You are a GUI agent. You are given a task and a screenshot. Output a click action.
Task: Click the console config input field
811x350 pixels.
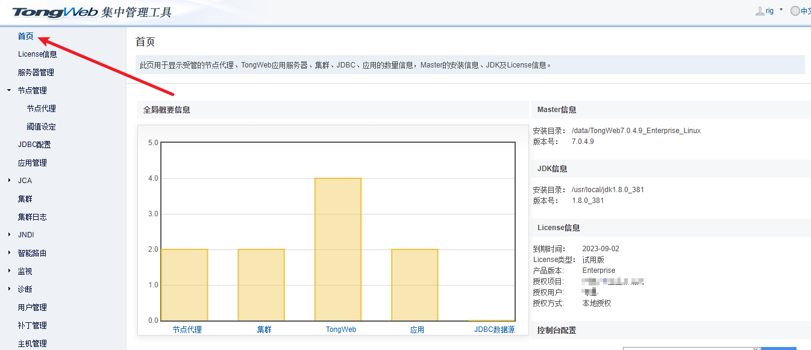(691, 348)
